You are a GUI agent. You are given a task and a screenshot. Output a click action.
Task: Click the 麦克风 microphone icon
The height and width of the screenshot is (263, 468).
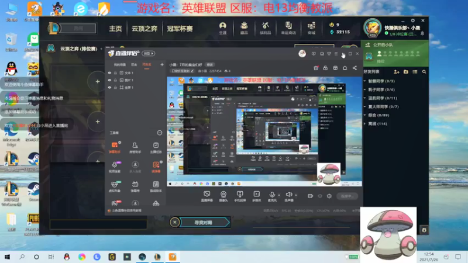(x=272, y=196)
